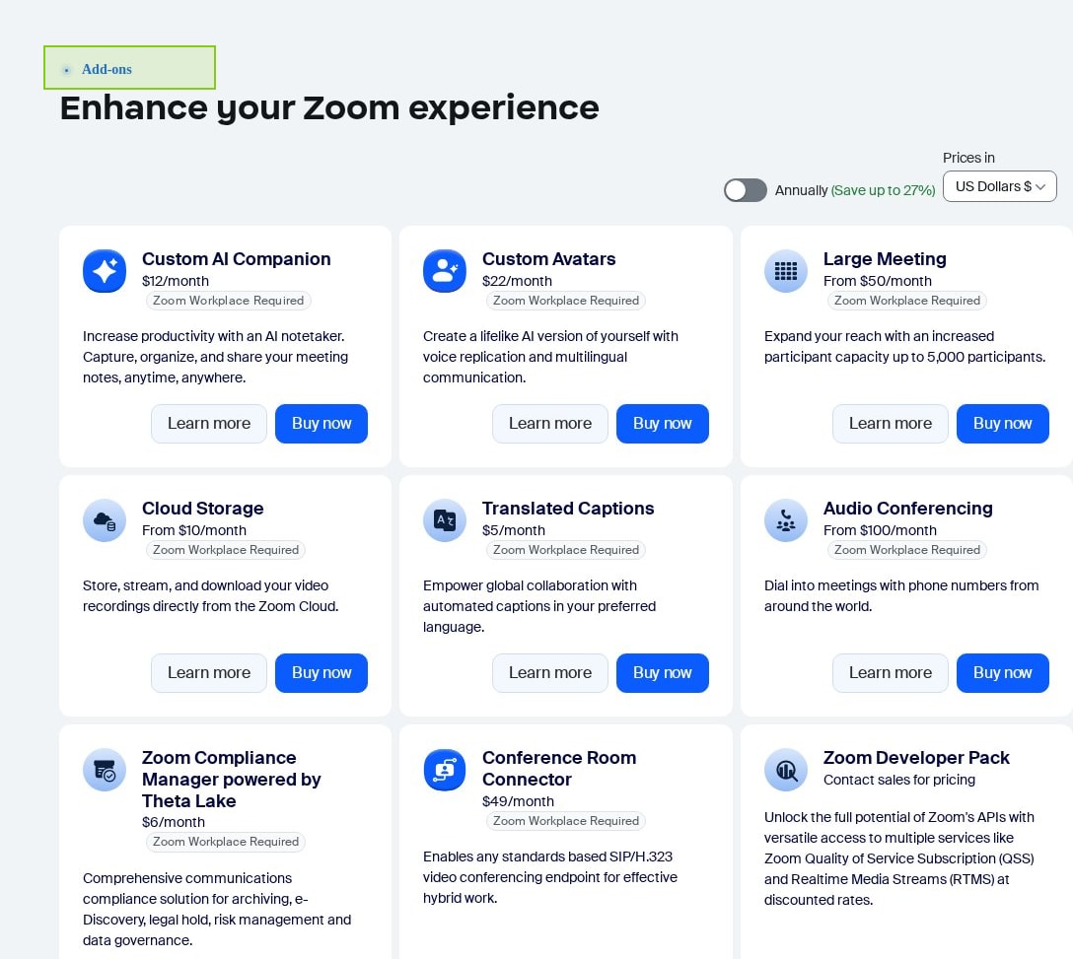Learn more about Audio Conferencing

(891, 673)
